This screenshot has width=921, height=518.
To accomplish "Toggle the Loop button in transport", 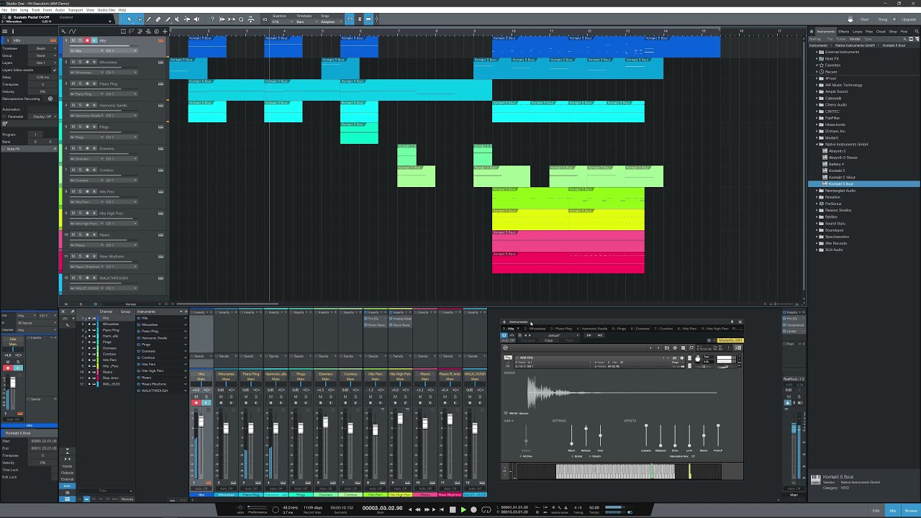I will click(486, 509).
